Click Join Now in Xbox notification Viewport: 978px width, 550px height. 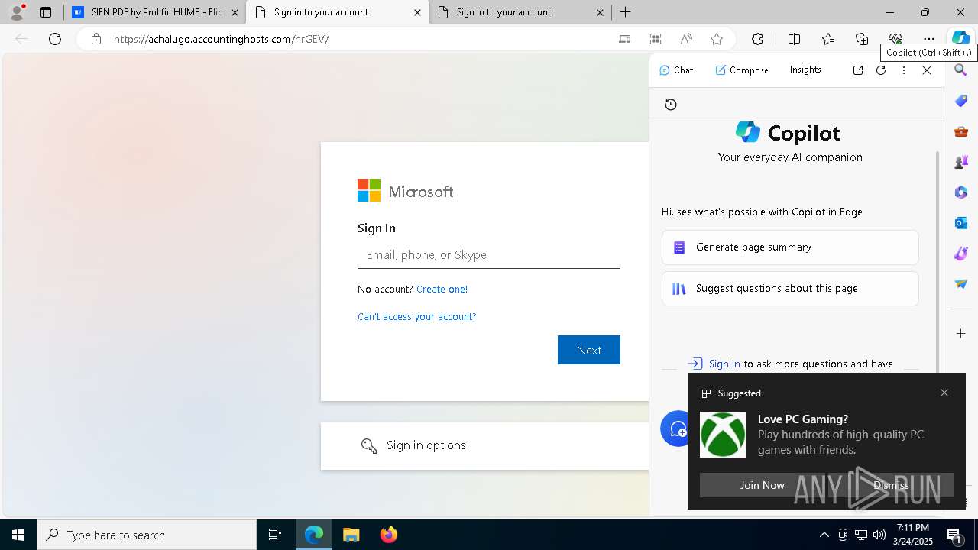tap(762, 485)
